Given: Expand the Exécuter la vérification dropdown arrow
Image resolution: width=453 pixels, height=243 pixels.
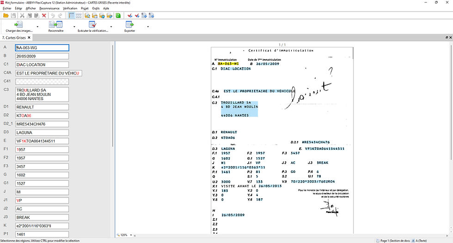Looking at the screenshot, I should pos(111,27).
